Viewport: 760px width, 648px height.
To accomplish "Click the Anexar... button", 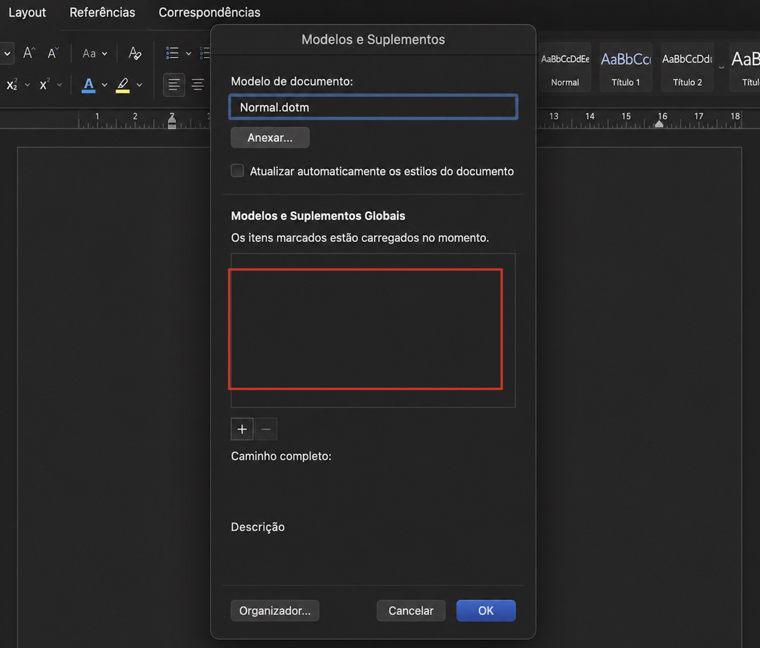I will pos(270,138).
